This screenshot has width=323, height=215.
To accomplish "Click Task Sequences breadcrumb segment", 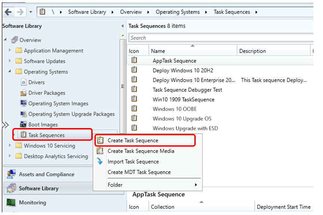I will click(x=232, y=12).
